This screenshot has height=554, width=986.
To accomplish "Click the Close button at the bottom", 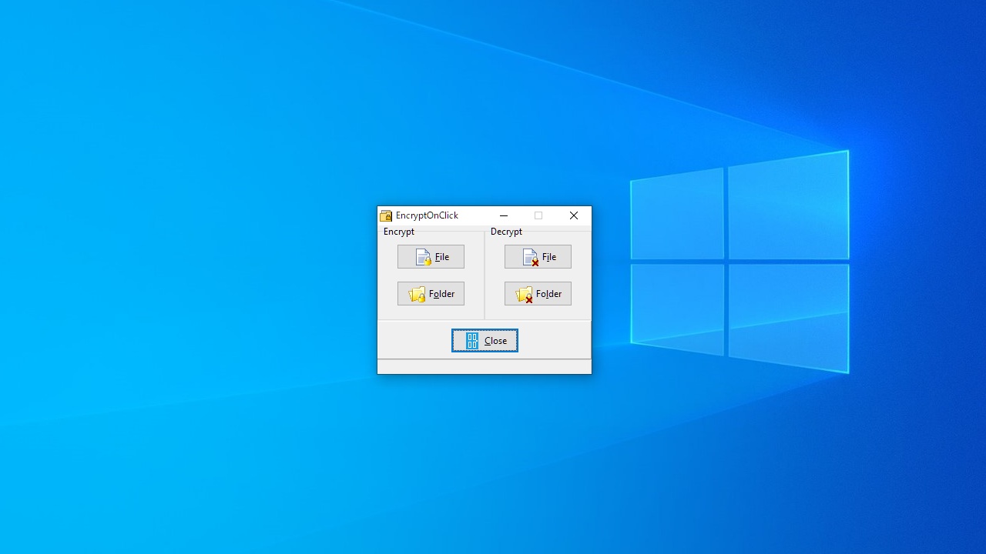I will [485, 340].
